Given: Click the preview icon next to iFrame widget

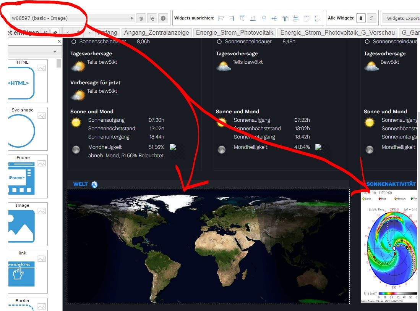Looking at the screenshot, I should click(42, 163).
